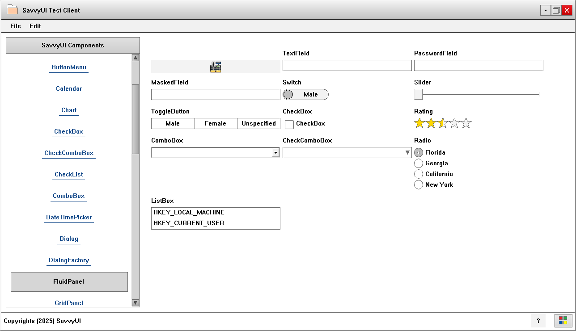
Task: Select Female on the ToggleButton group
Action: tap(216, 123)
